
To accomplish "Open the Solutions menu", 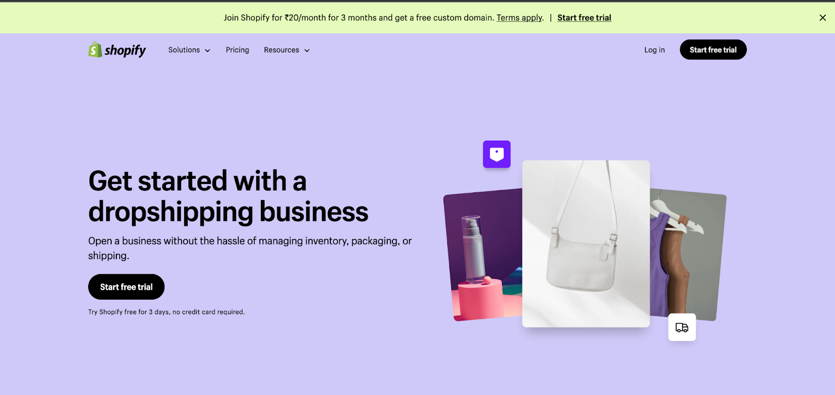I will coord(189,50).
